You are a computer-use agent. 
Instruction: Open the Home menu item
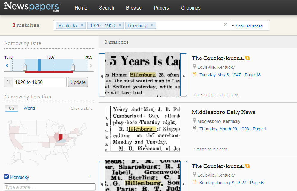click(81, 8)
